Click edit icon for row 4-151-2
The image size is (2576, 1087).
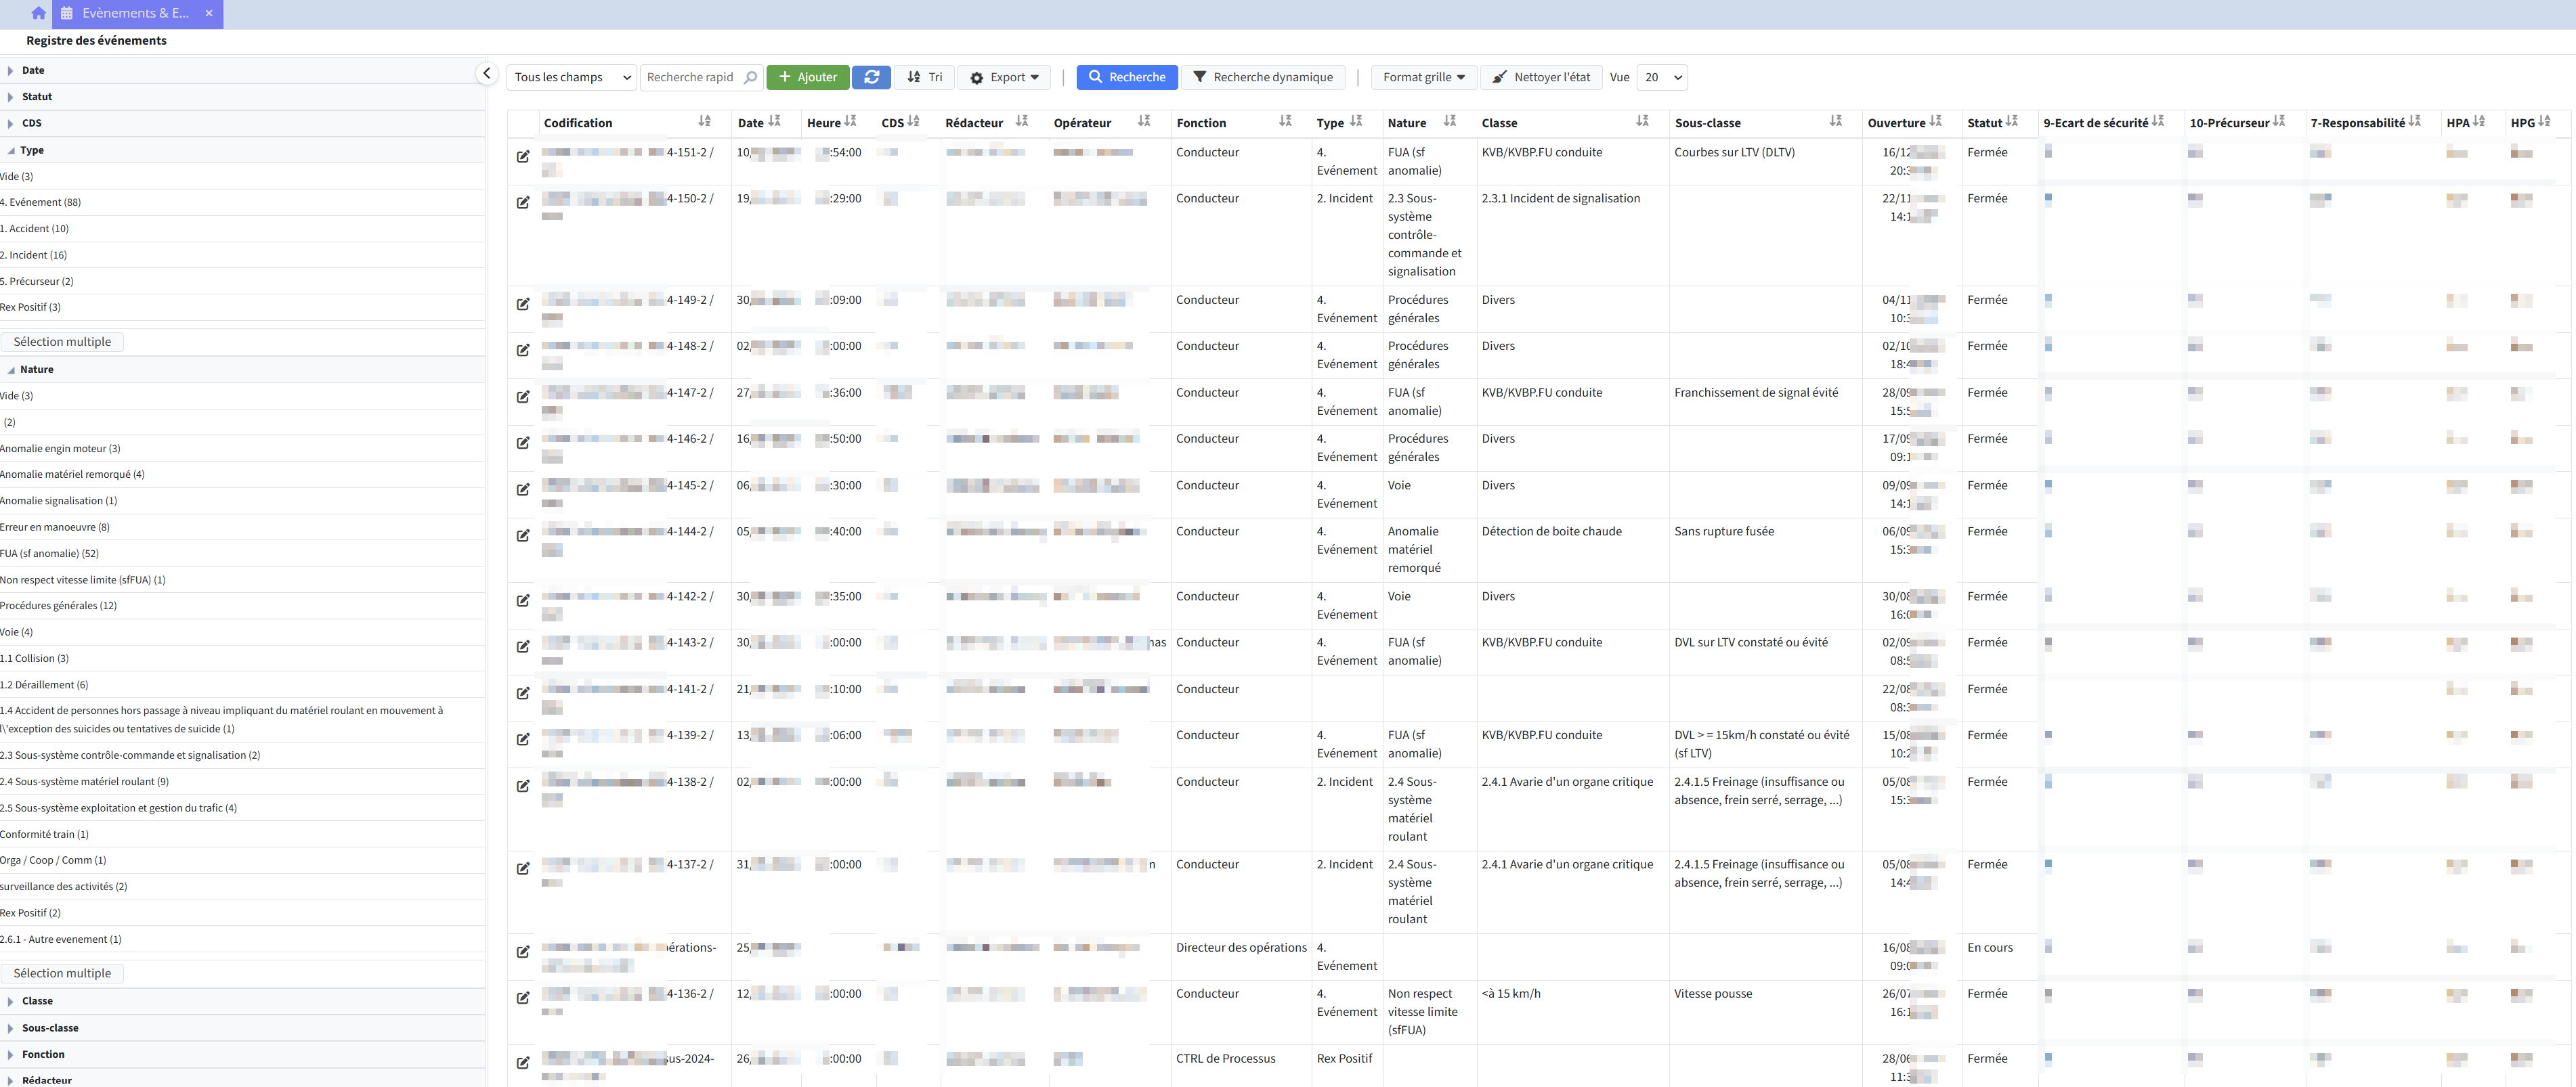point(523,156)
